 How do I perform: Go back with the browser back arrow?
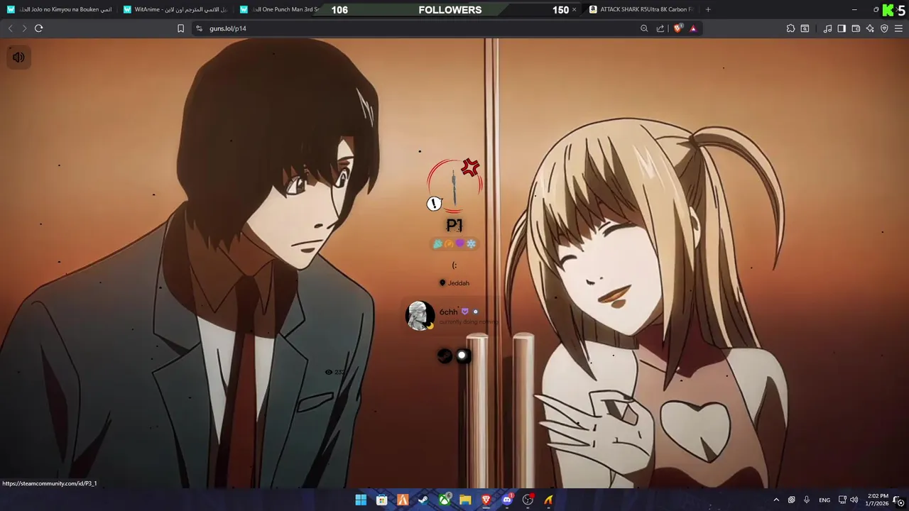coord(11,28)
